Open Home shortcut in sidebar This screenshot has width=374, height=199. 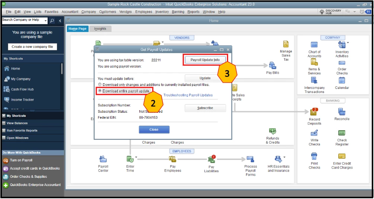click(15, 68)
